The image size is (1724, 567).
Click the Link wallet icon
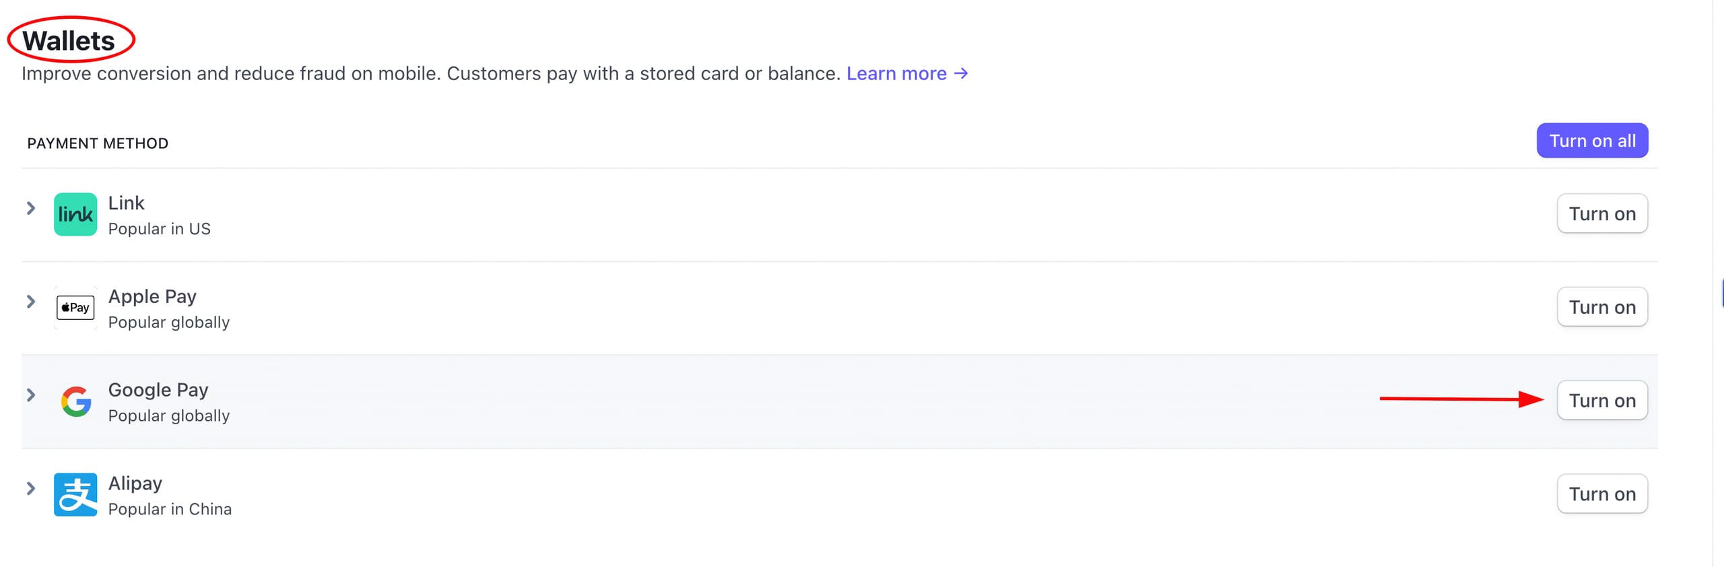tap(75, 214)
